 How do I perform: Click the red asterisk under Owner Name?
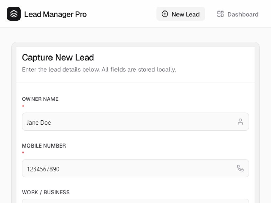(23, 106)
